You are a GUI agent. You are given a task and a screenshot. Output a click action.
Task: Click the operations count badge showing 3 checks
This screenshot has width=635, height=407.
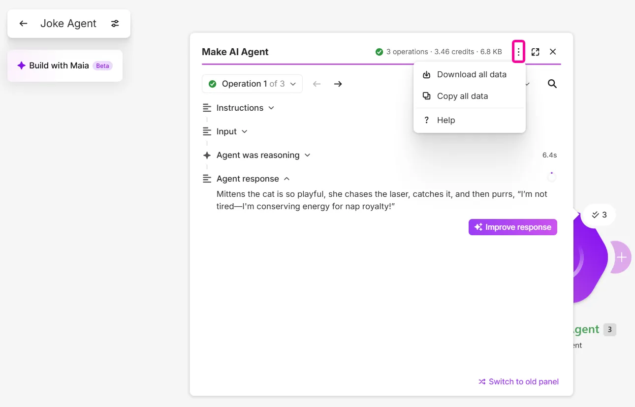coord(599,215)
